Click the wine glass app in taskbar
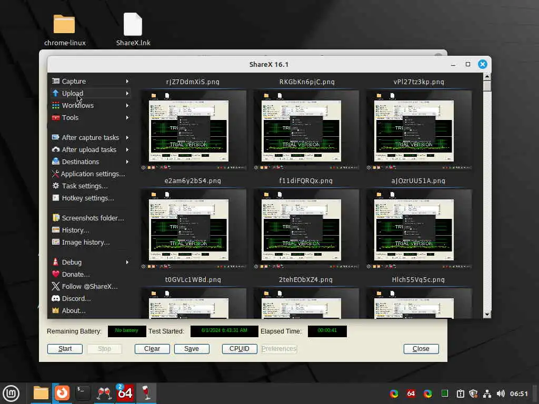This screenshot has width=539, height=404. pos(146,393)
